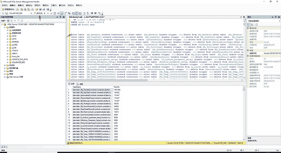Select the Mj_SignStat result row cell
This screenshot has height=153, width=281.
coord(92,92)
